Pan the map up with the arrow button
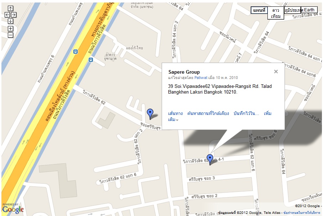The height and width of the screenshot is (216, 323). tap(11, 8)
